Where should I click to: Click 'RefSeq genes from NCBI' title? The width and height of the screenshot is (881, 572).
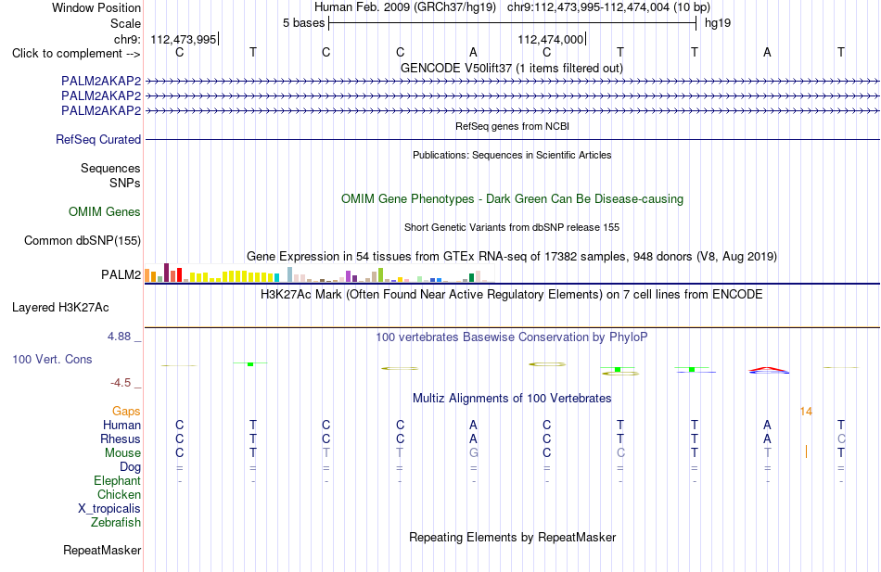tap(513, 126)
